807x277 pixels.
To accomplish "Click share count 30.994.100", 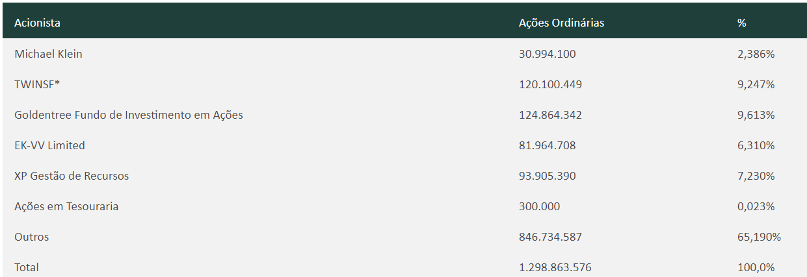I will click(547, 54).
